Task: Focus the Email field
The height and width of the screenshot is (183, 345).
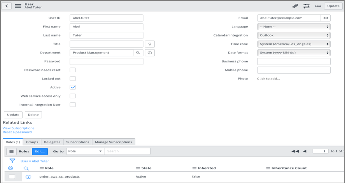Action: (289, 18)
